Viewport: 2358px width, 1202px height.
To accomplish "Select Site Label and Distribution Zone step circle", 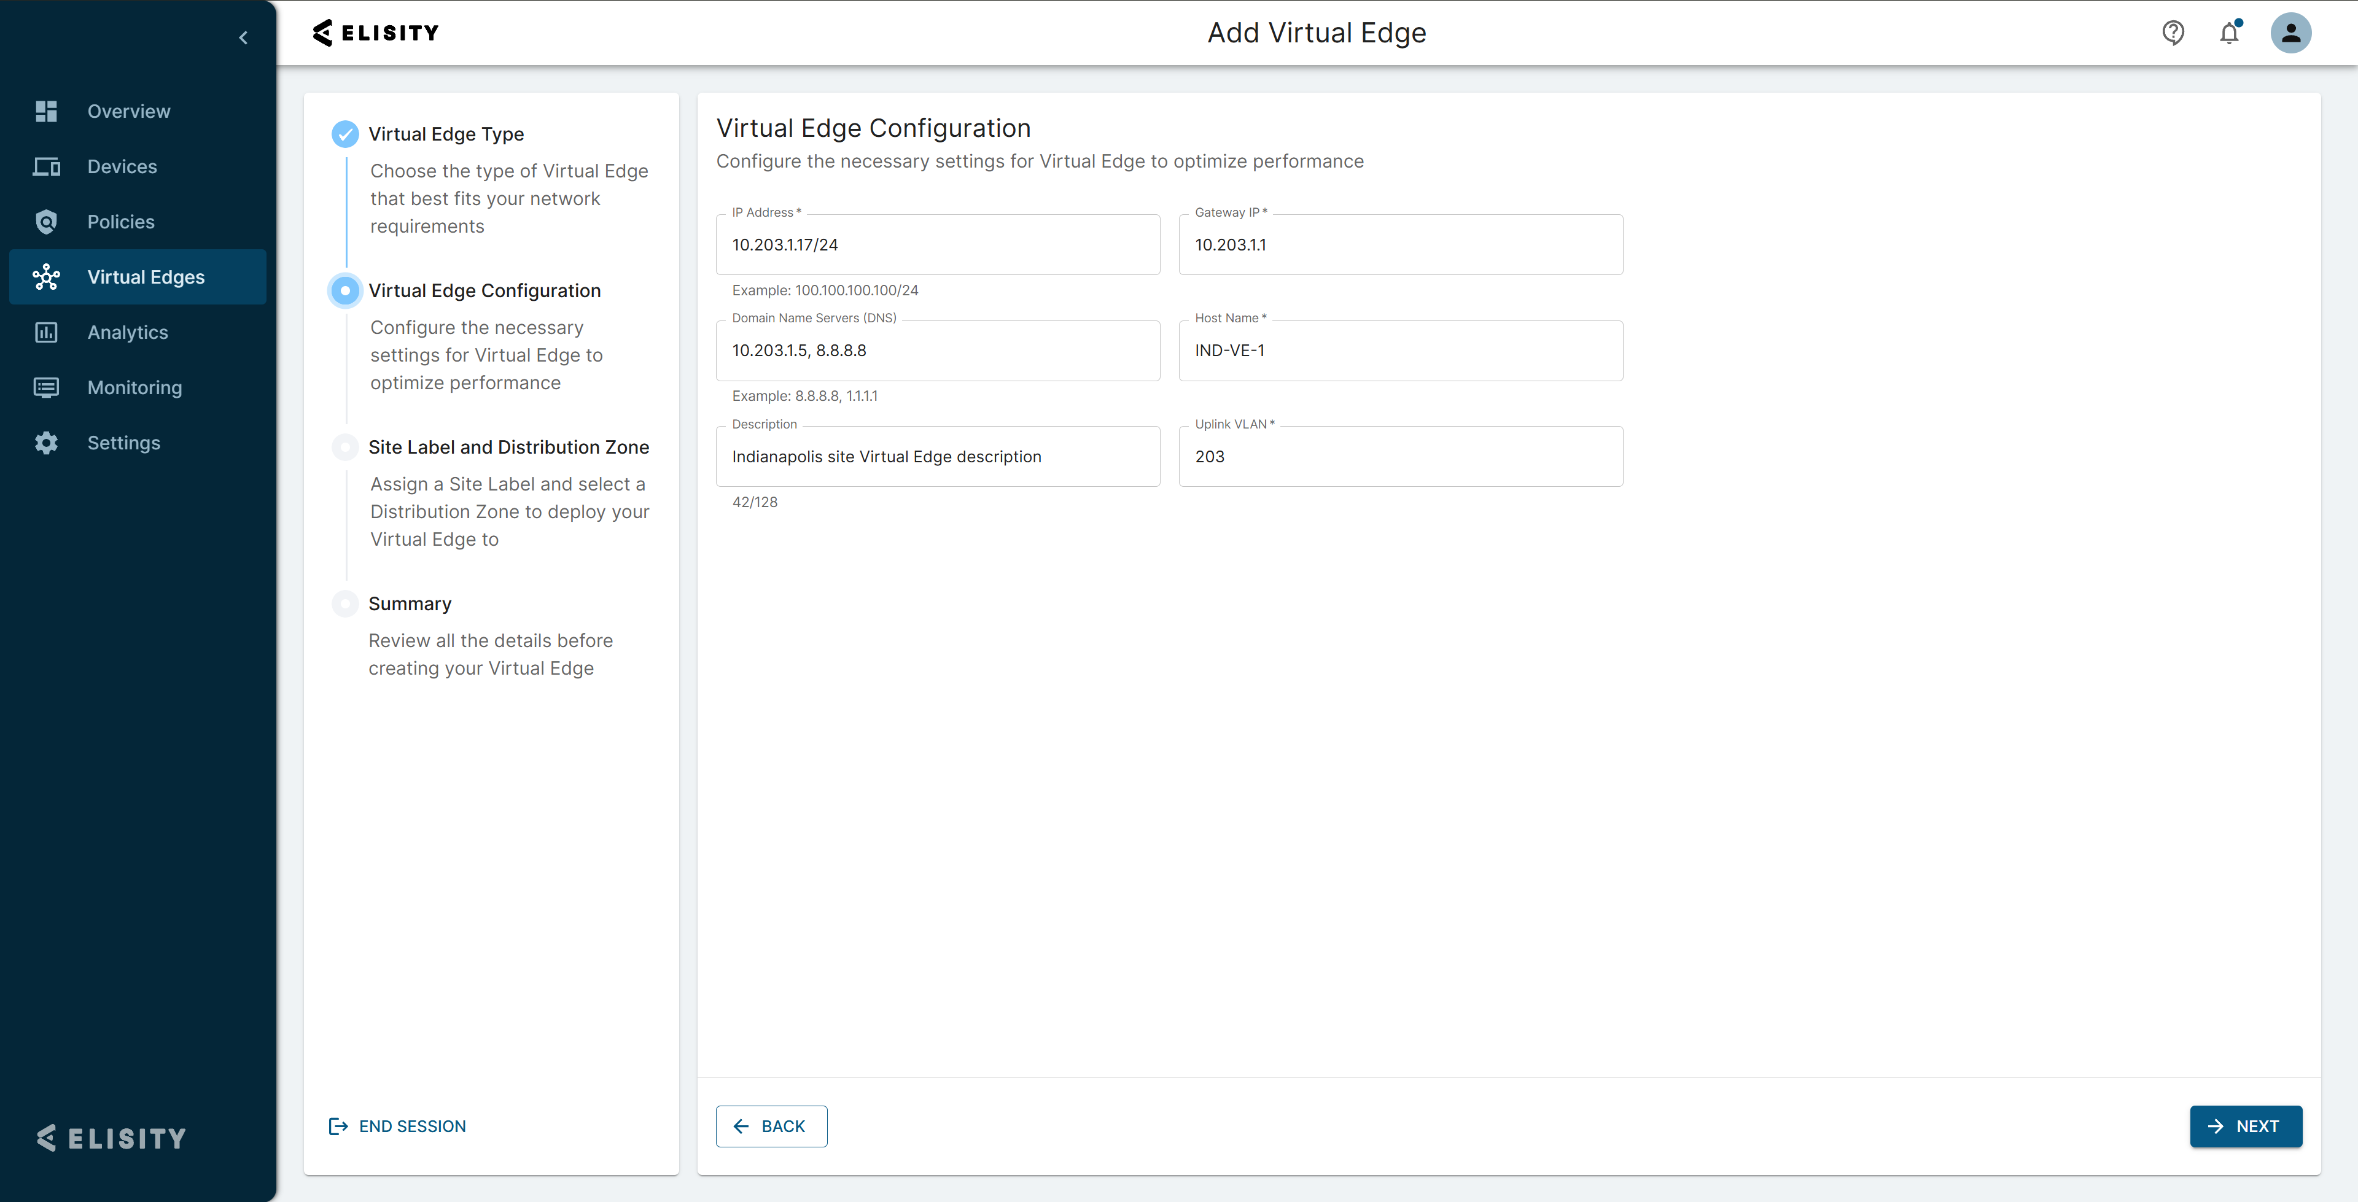I will point(345,447).
